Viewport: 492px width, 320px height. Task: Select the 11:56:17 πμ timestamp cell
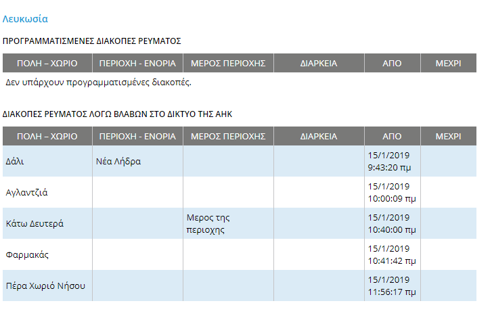click(x=393, y=285)
